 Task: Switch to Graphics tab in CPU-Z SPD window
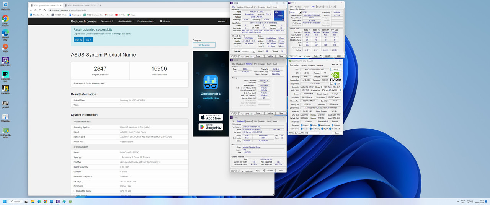pyautogui.click(x=319, y=7)
